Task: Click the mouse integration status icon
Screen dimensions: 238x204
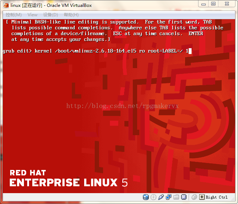Action: [x=194, y=197]
